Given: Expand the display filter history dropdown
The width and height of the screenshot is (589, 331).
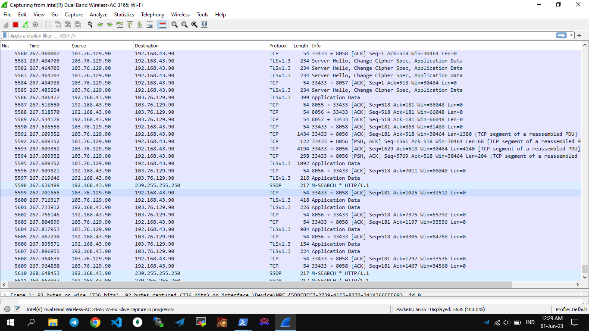Looking at the screenshot, I should click(571, 36).
